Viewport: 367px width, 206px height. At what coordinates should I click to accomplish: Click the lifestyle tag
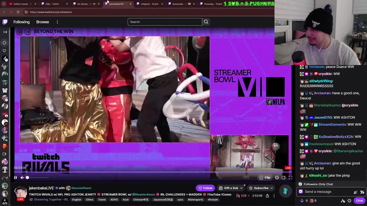(x=213, y=200)
